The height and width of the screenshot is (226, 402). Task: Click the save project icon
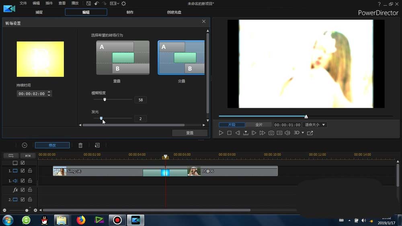click(88, 3)
